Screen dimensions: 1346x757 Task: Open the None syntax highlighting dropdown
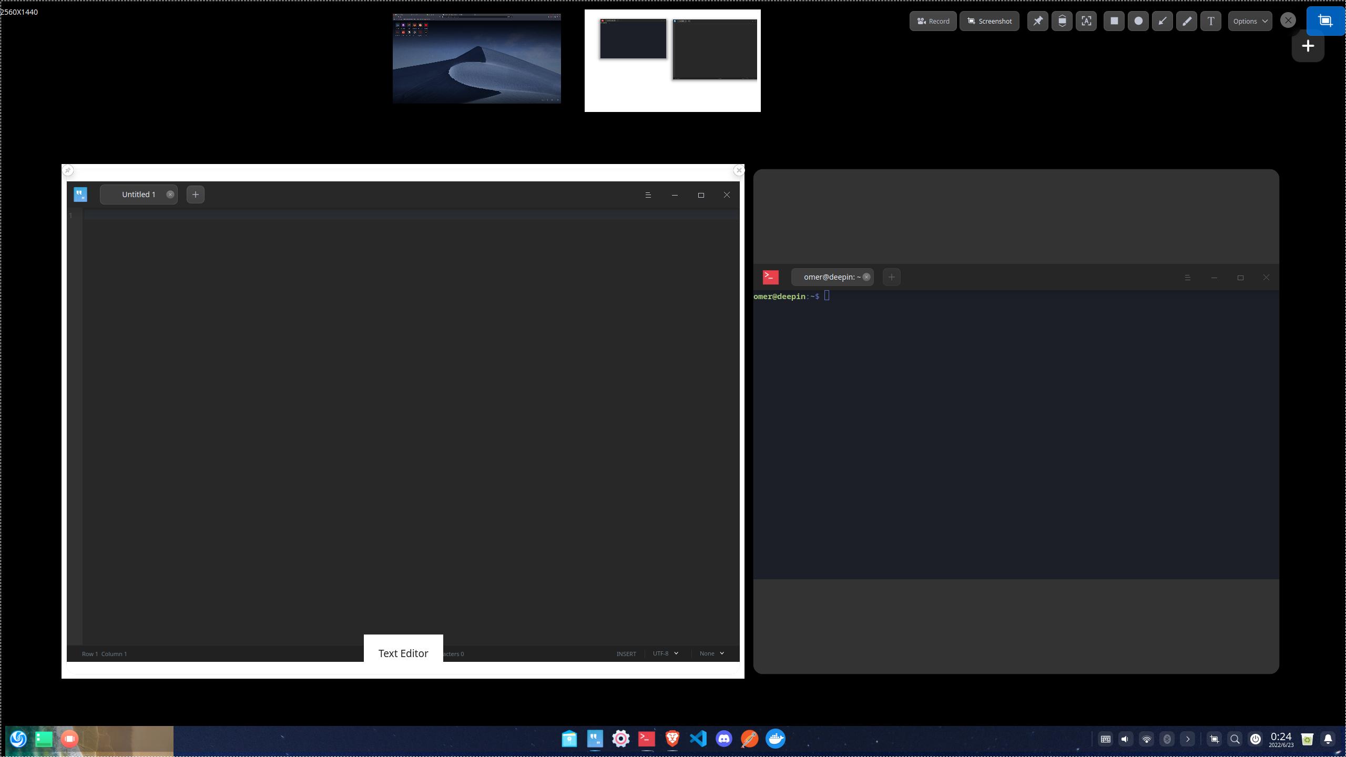pyautogui.click(x=711, y=653)
